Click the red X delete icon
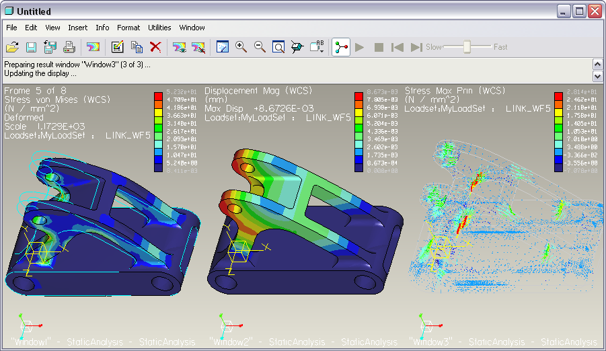 coord(155,47)
